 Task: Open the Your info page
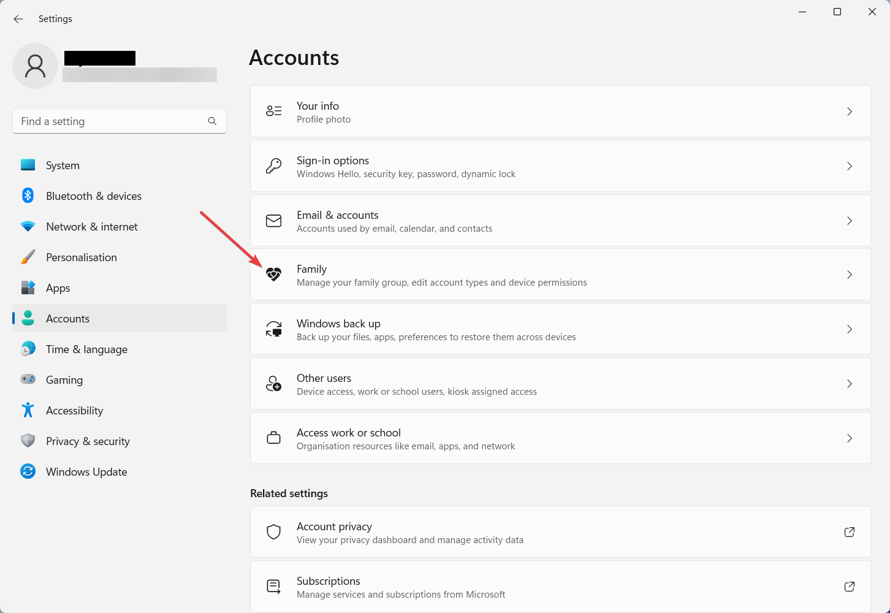(x=561, y=112)
